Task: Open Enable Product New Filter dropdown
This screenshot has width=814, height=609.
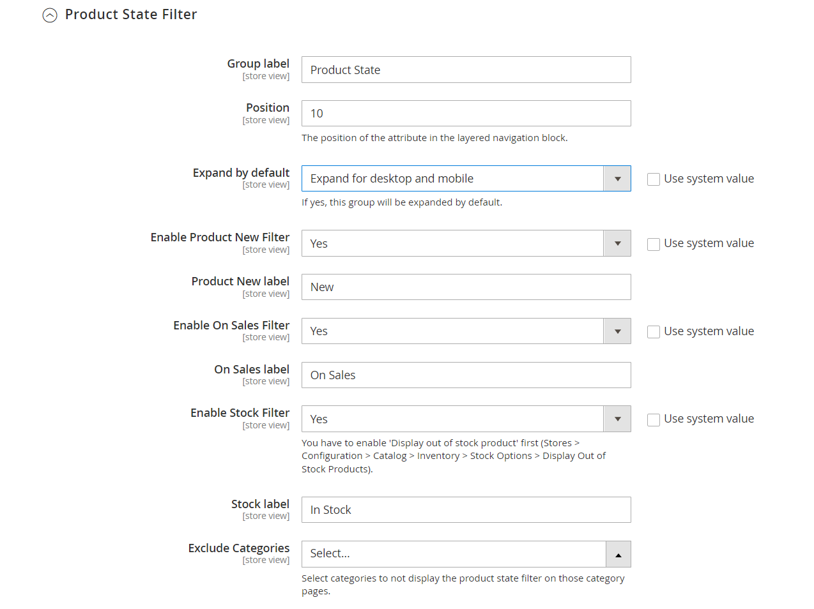Action: 452,243
